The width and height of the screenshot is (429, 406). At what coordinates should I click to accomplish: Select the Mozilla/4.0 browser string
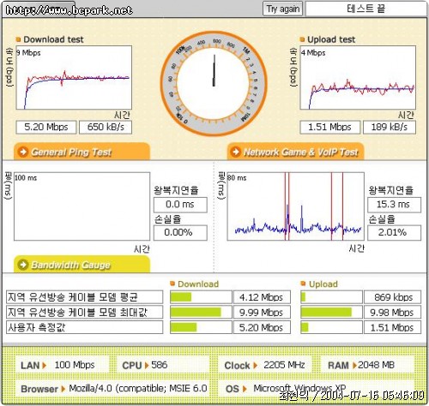[x=138, y=389]
